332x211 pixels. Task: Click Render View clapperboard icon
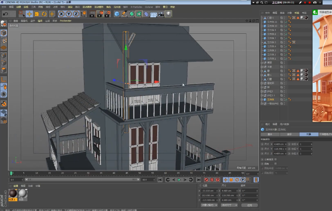(93, 14)
